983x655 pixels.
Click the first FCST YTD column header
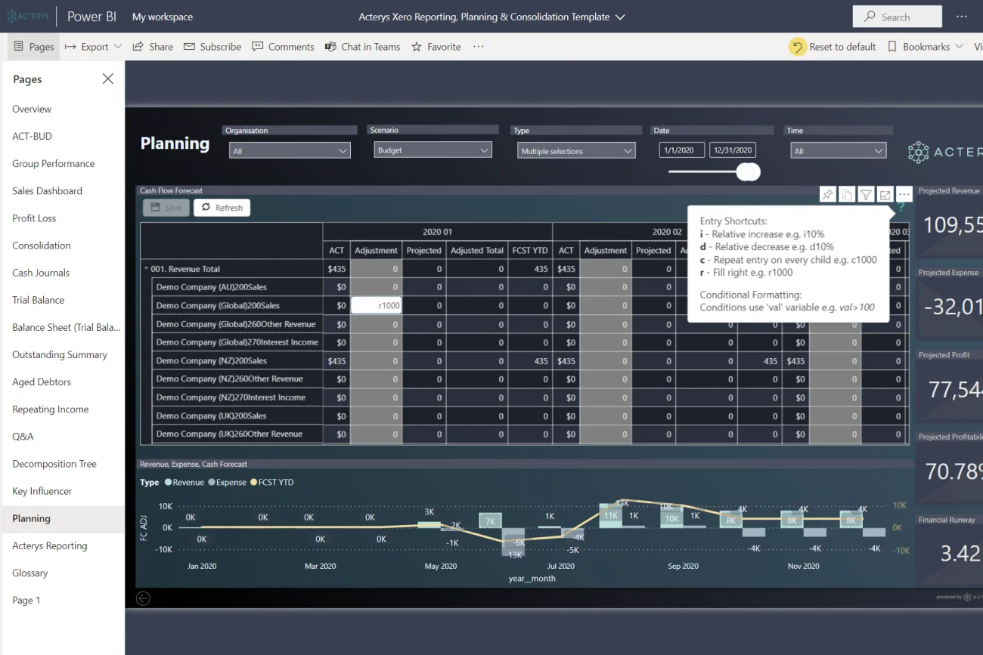(x=530, y=250)
